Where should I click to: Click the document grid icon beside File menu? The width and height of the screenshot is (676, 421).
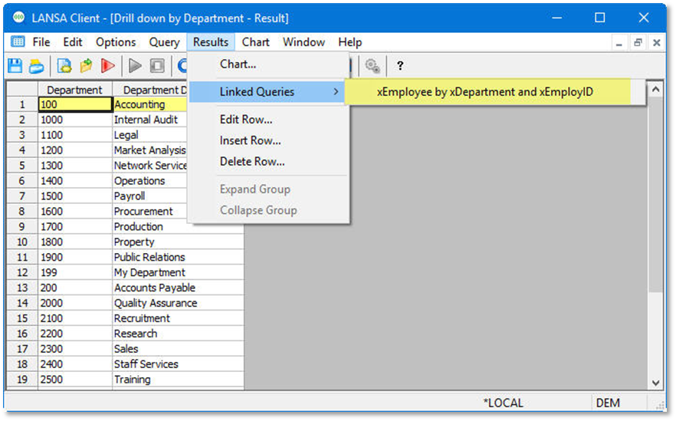coord(18,42)
